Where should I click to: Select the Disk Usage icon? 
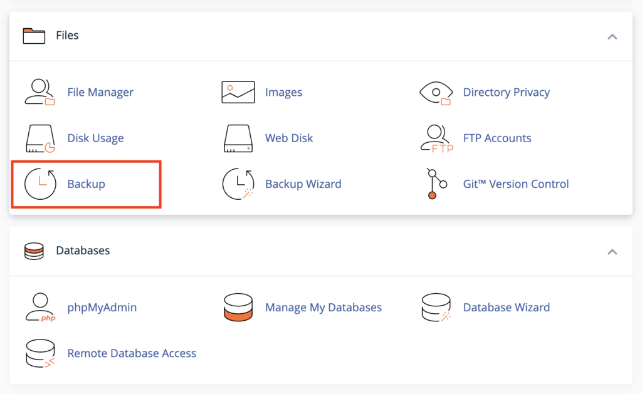click(x=39, y=138)
